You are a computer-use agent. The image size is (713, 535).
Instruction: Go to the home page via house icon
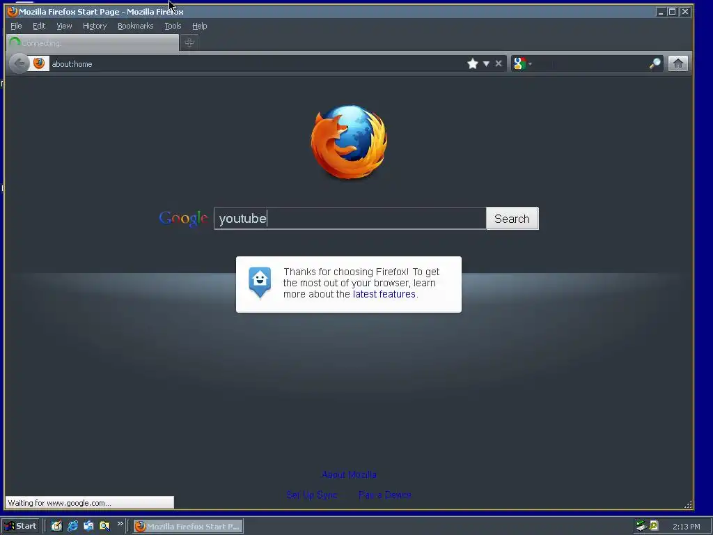(677, 63)
